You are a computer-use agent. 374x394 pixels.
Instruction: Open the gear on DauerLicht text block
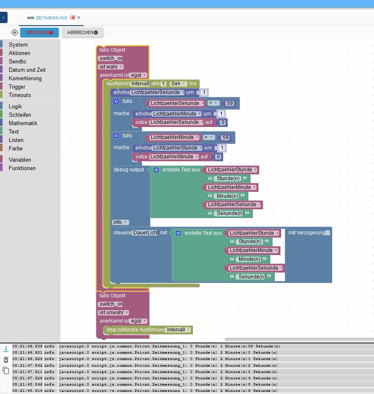coord(178,233)
